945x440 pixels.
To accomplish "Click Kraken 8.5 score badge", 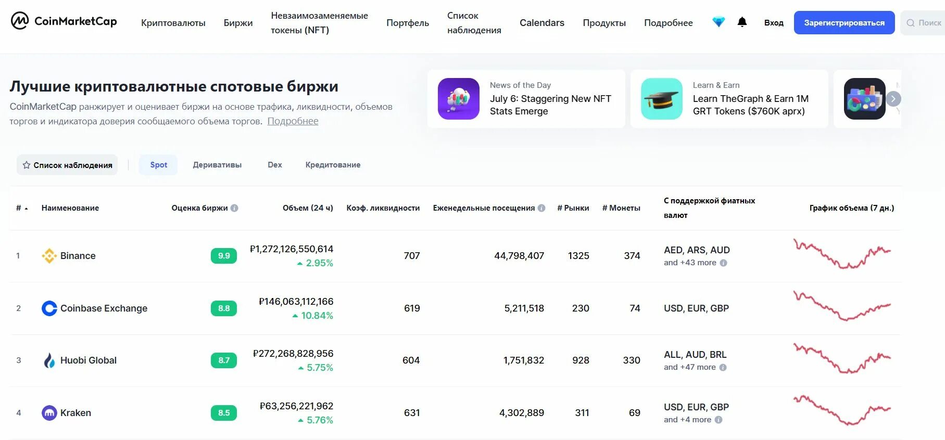I will pyautogui.click(x=224, y=413).
